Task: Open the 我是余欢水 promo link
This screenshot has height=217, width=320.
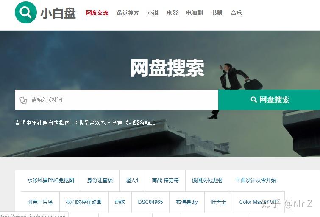Action: [x=86, y=123]
